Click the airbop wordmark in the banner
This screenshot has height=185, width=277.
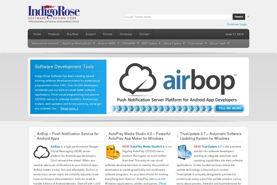pyautogui.click(x=199, y=81)
